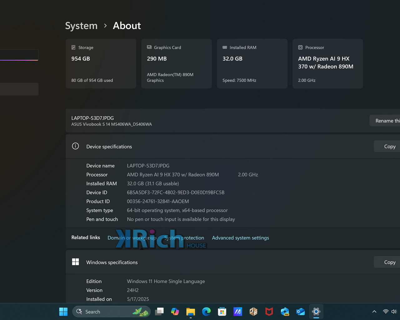
Task: Click the Windows logo beside Windows specifications
Action: pos(75,262)
